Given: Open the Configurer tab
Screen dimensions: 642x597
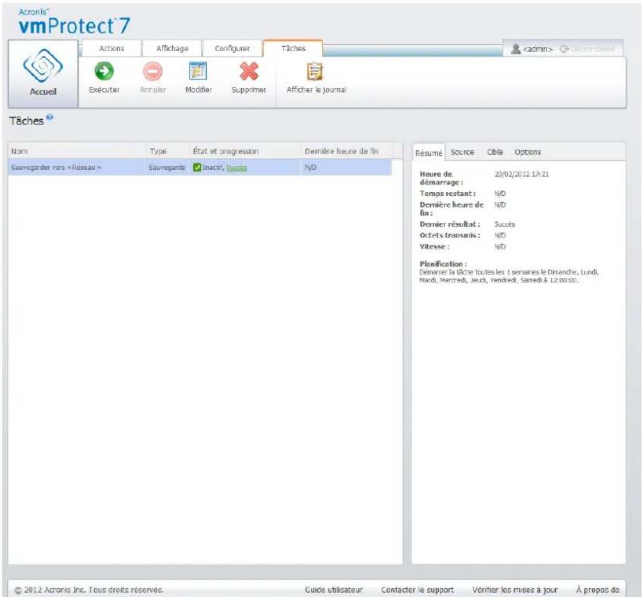Looking at the screenshot, I should 232,48.
